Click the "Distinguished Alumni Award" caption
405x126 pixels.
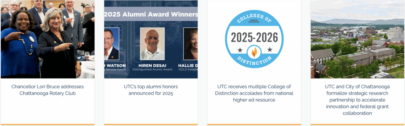152,69
